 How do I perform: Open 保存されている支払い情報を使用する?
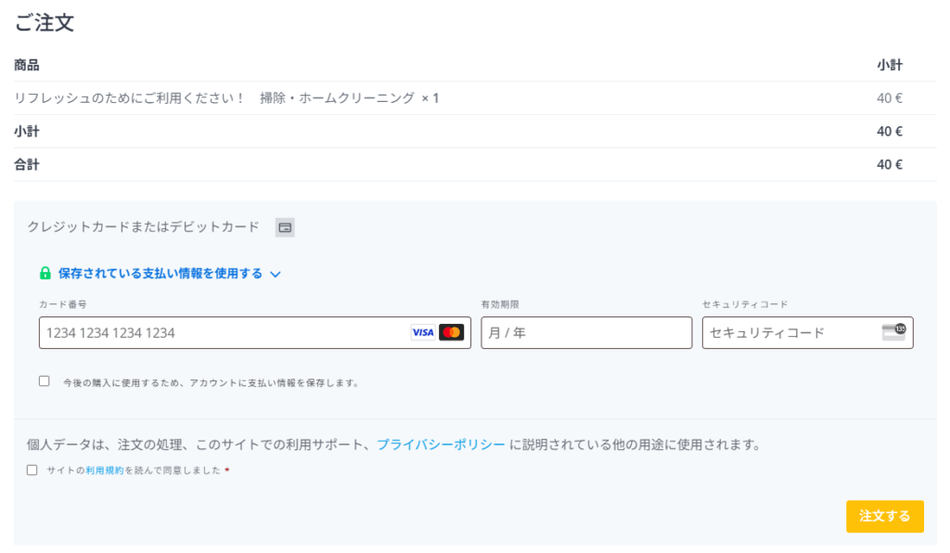pos(160,274)
